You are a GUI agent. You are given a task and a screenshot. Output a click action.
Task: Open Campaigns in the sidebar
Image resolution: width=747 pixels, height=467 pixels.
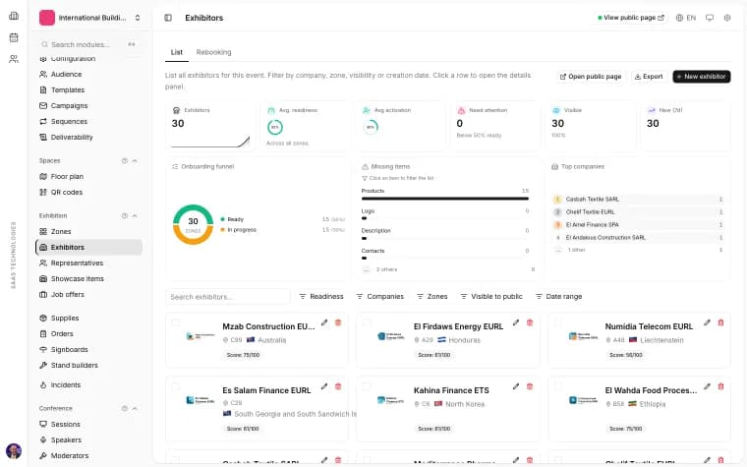point(89,106)
